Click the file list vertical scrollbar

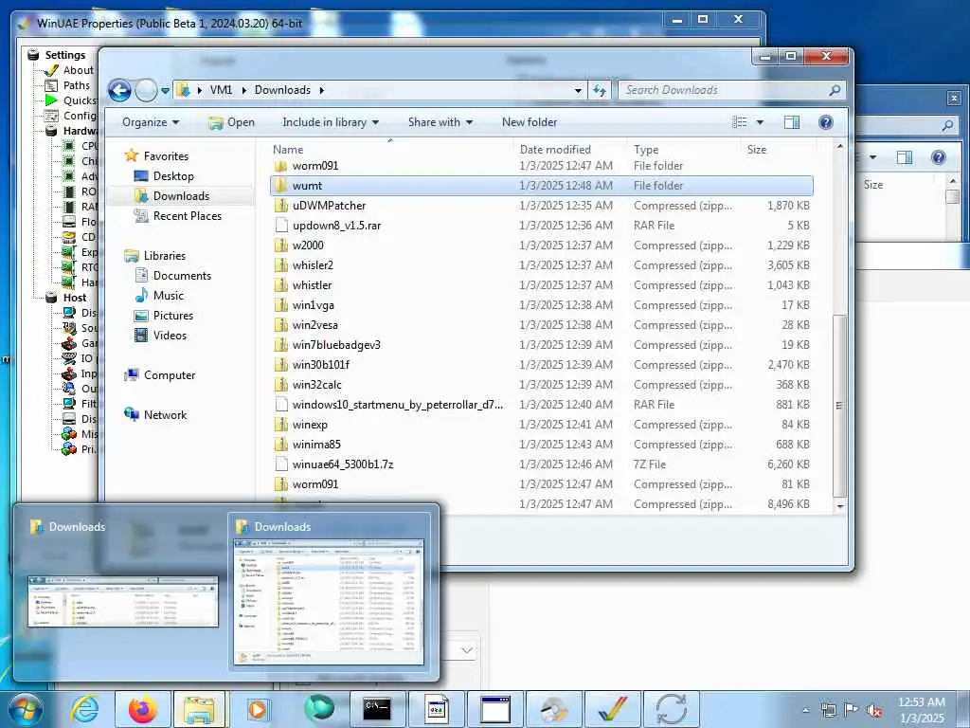tap(839, 406)
